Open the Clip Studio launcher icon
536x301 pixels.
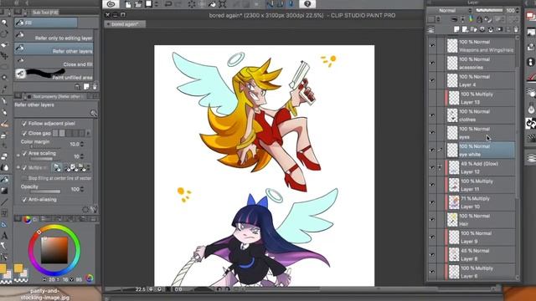[111, 4]
